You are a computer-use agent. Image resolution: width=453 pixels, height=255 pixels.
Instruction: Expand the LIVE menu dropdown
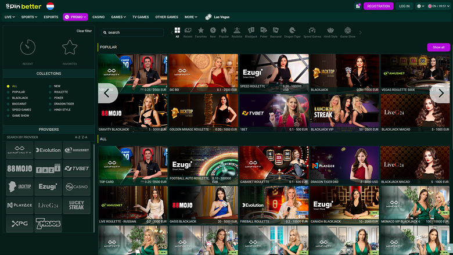click(9, 17)
